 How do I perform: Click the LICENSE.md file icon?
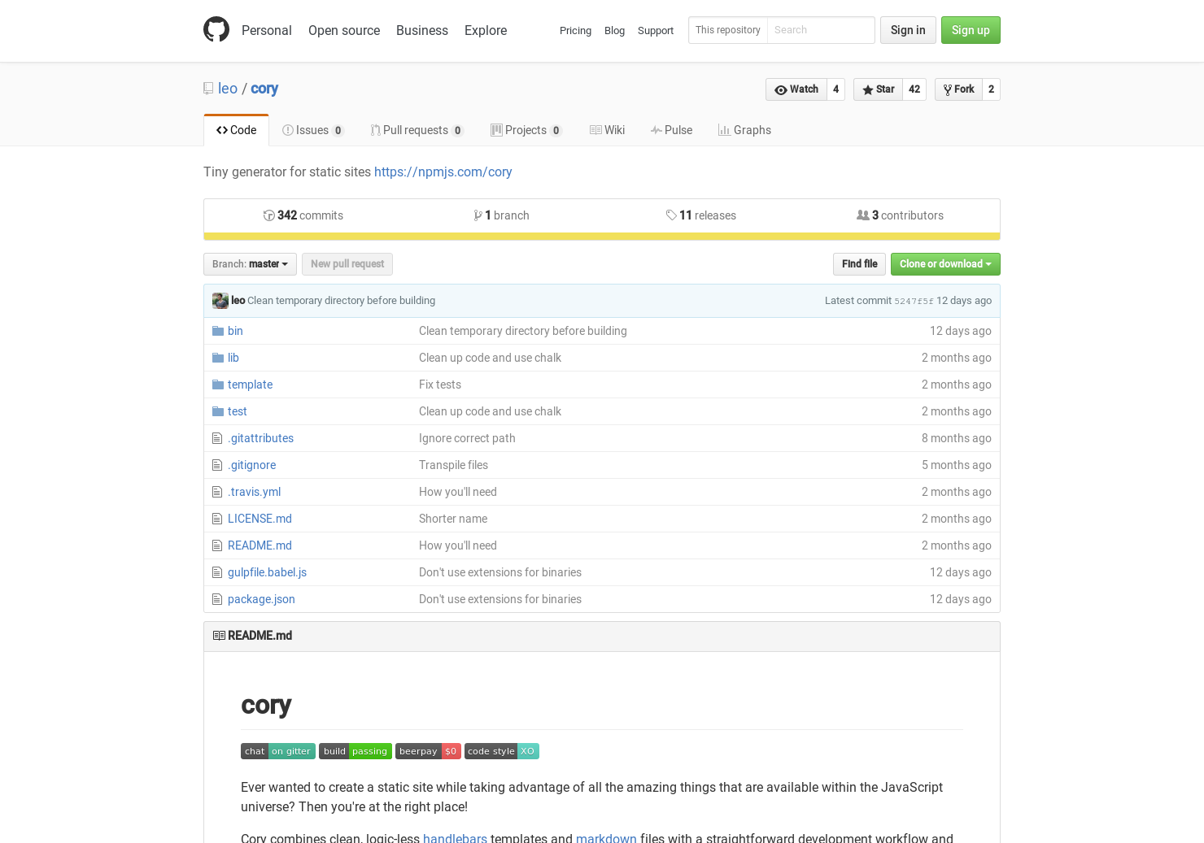pos(217,519)
